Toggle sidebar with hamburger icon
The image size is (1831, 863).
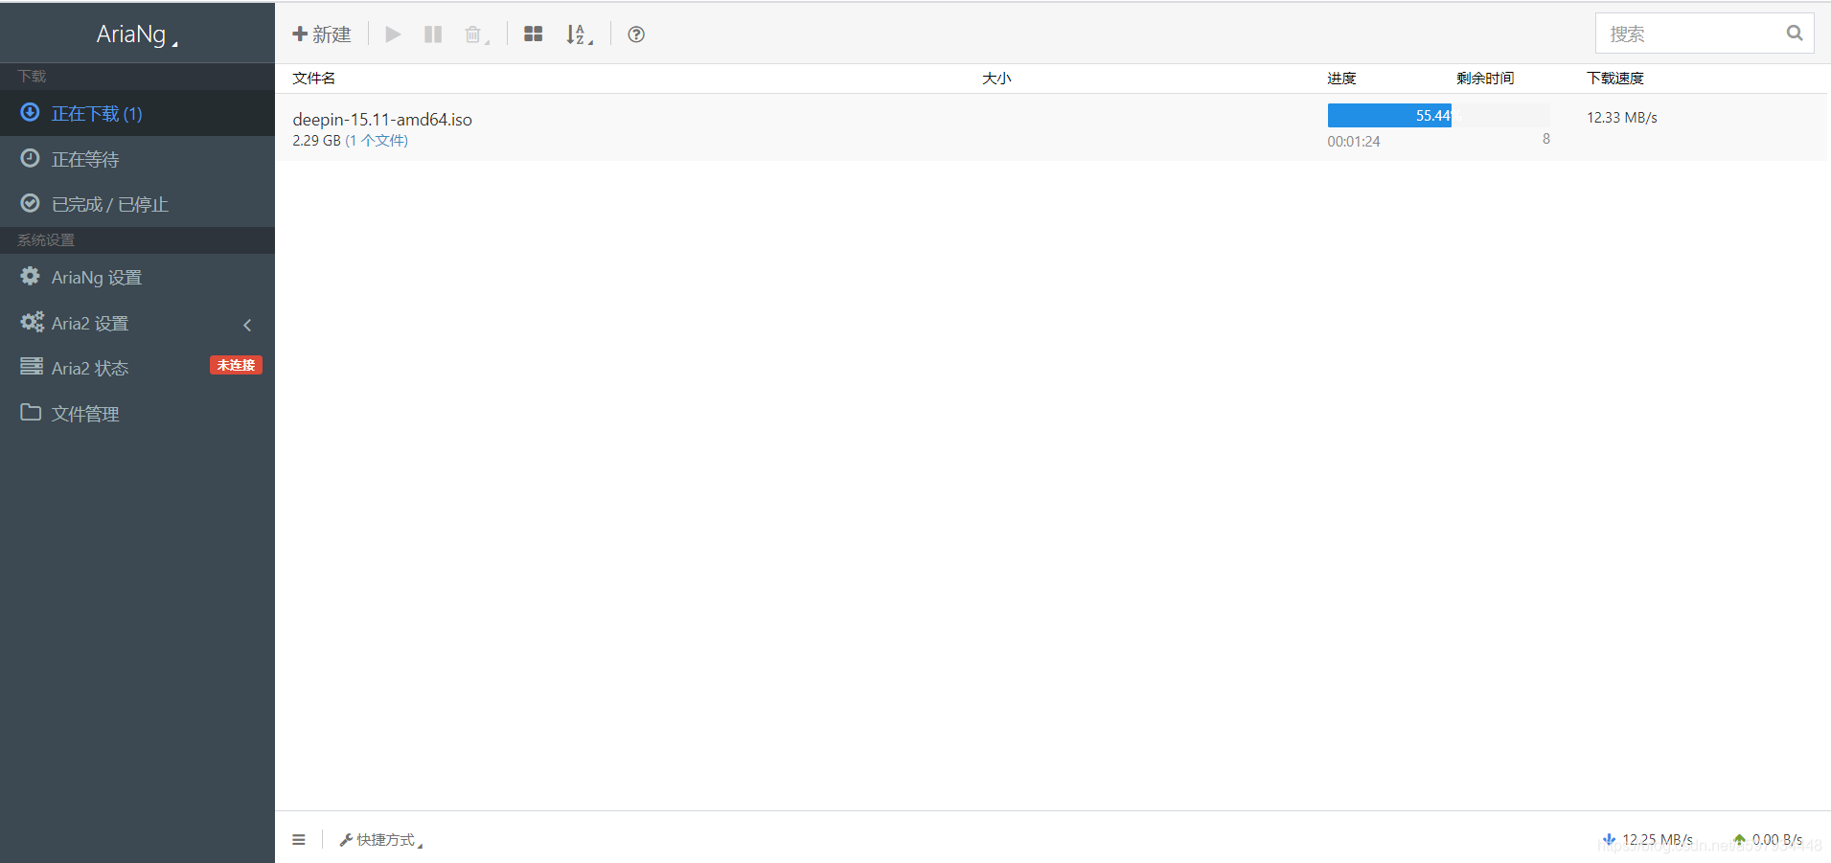tap(299, 840)
